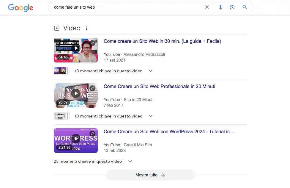This screenshot has height=188, width=290.
Task: Play the 20:59 'Sito in 20 Minuti' thumbnail
Action: (76, 95)
